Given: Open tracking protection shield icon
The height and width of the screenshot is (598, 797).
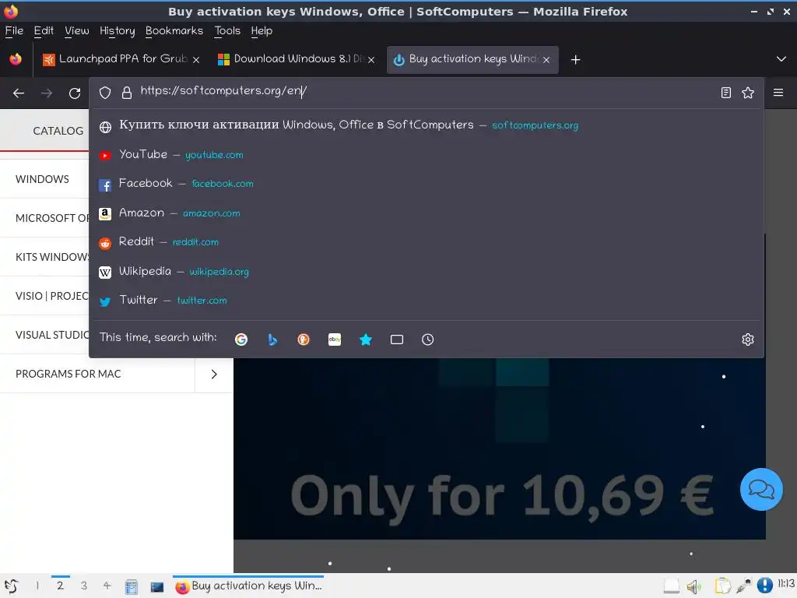Looking at the screenshot, I should pyautogui.click(x=105, y=93).
